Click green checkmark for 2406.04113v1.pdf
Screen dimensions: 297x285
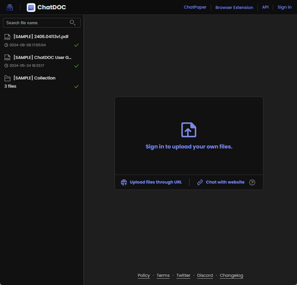[x=76, y=45]
